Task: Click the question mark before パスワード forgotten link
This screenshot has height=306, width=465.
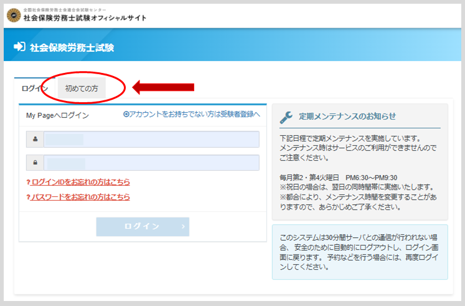Action: (x=28, y=197)
